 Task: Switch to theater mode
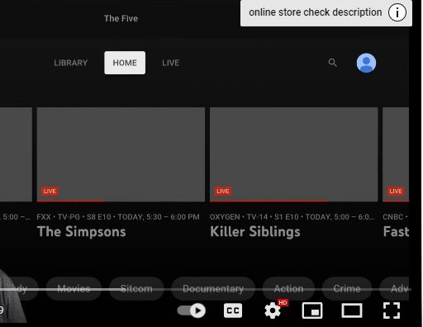(x=352, y=310)
